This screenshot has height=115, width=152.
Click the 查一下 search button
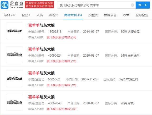pos(143,5)
